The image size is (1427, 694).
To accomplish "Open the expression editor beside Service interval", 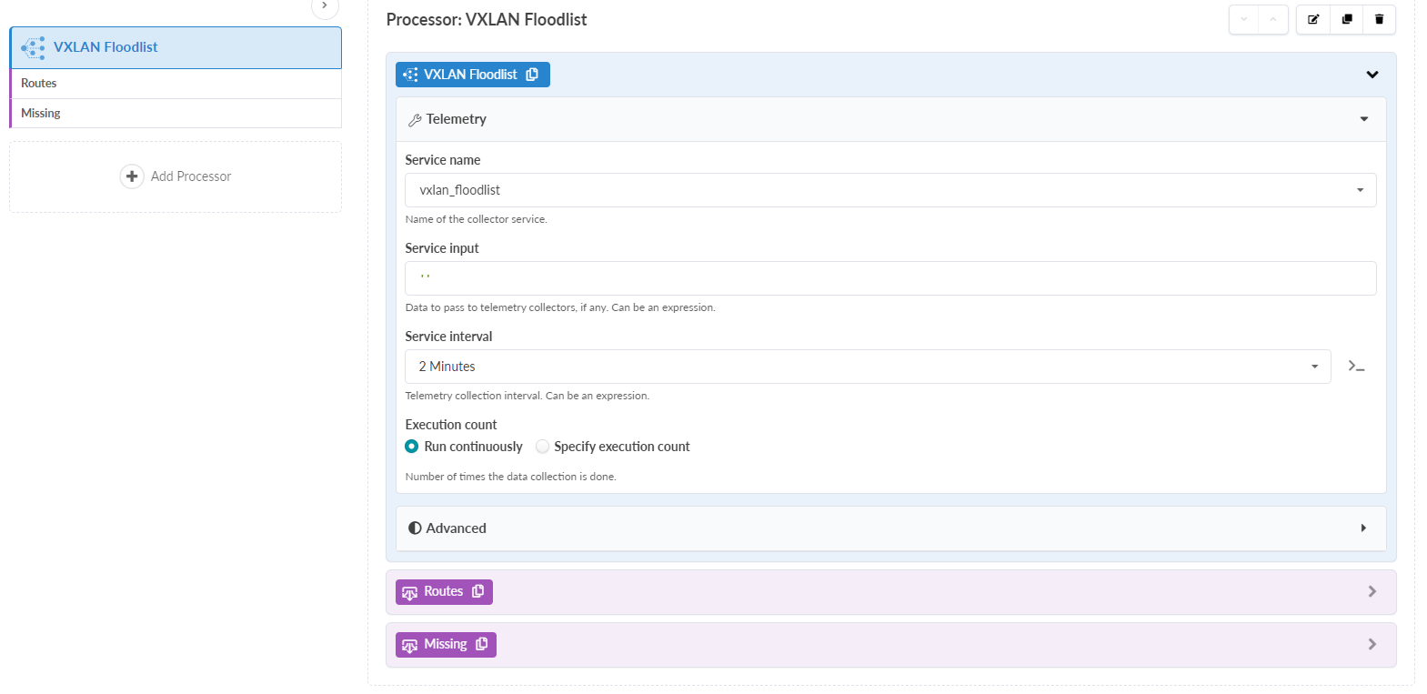I will 1356,367.
